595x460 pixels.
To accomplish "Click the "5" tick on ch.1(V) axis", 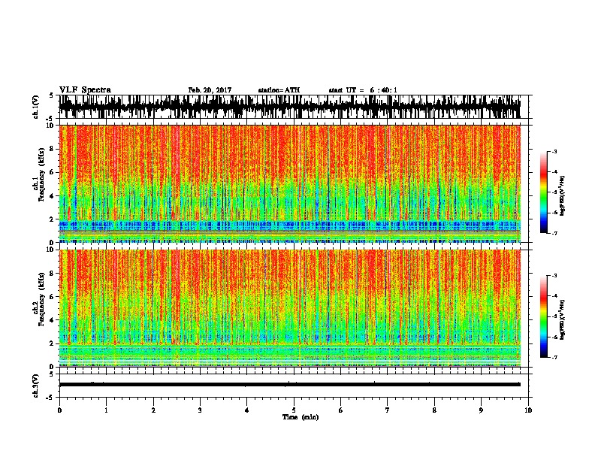I will pos(51,95).
